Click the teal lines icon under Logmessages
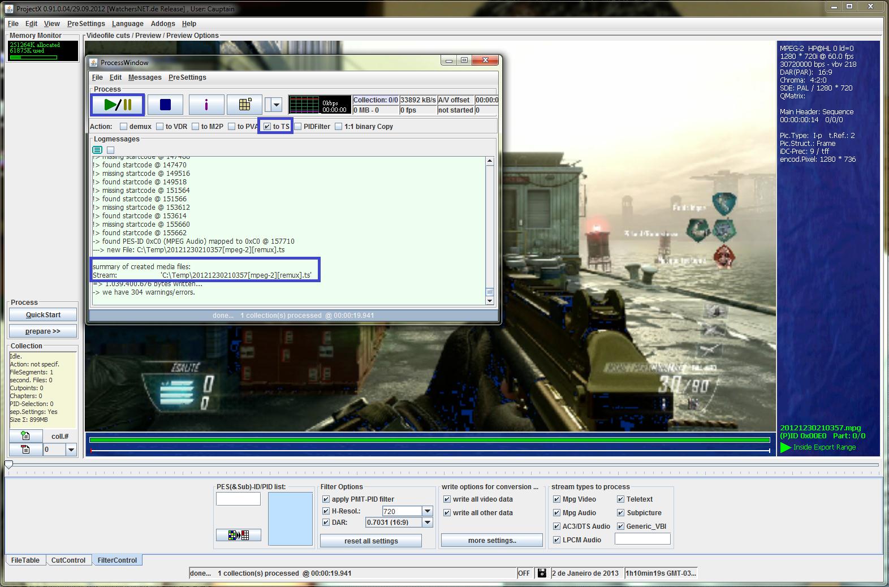The width and height of the screenshot is (889, 587). click(x=97, y=150)
